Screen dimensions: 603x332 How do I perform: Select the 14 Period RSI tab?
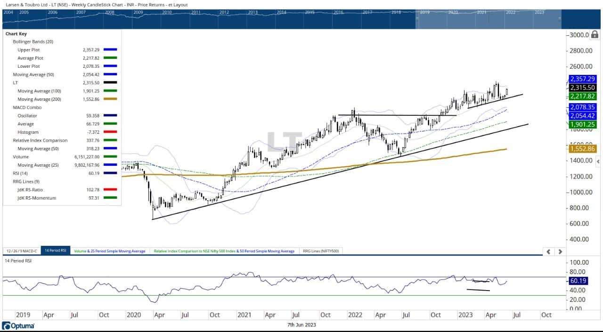(56, 251)
